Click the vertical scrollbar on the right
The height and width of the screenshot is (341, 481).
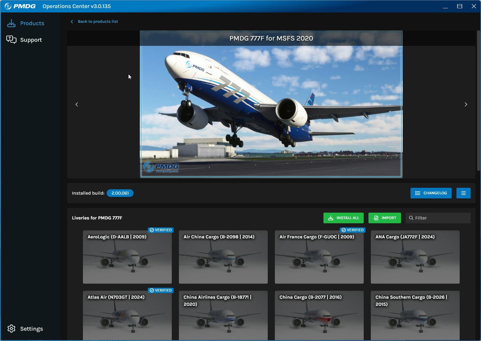pyautogui.click(x=478, y=101)
